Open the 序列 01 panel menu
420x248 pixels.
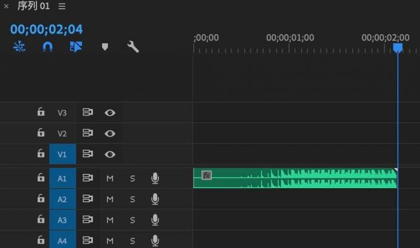(62, 6)
